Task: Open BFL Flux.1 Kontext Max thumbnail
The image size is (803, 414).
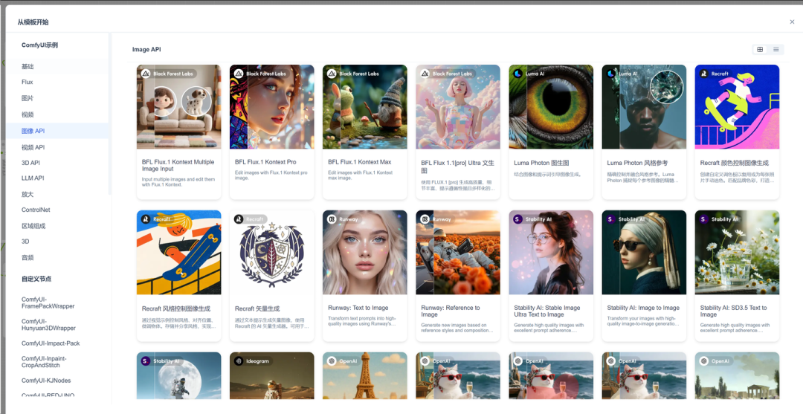Action: (364, 106)
